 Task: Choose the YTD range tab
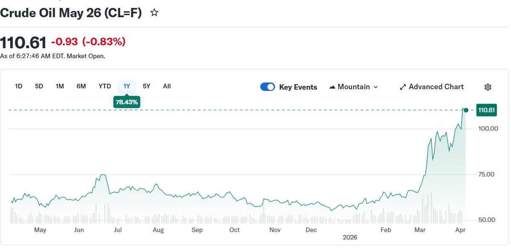[105, 86]
